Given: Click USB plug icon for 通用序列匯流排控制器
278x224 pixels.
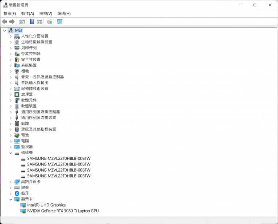Looking at the screenshot, I should [17, 112].
